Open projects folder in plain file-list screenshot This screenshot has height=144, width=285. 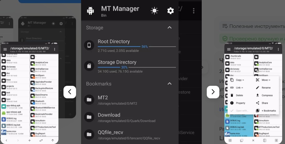[x=15, y=87]
